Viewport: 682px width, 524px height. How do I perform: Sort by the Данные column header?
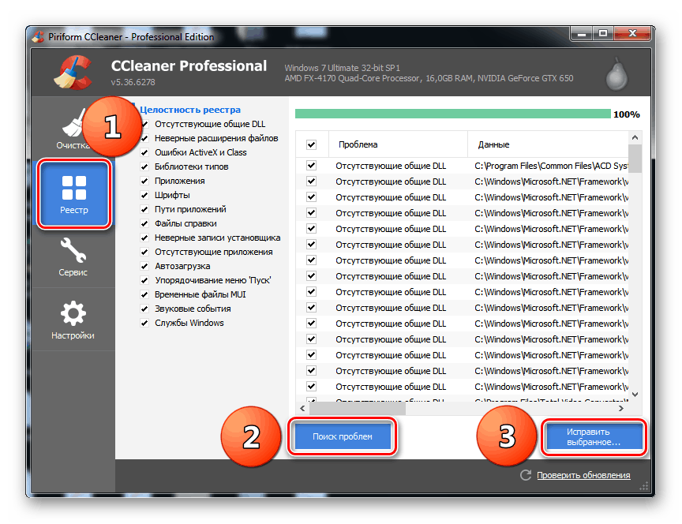point(548,144)
